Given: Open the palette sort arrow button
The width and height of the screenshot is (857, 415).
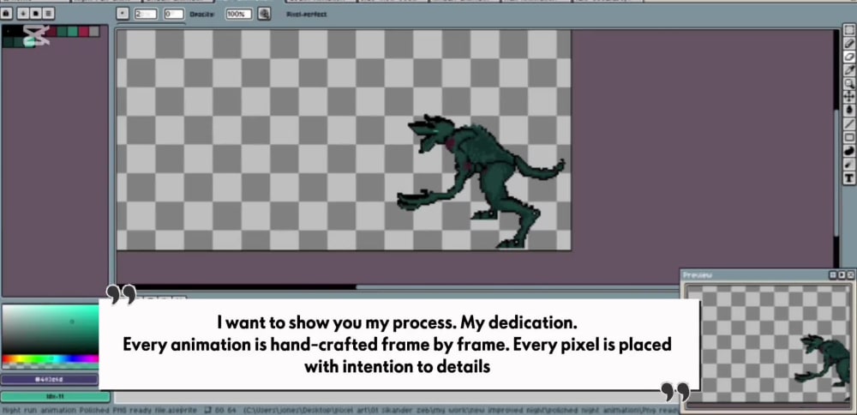Looking at the screenshot, I should point(21,13).
